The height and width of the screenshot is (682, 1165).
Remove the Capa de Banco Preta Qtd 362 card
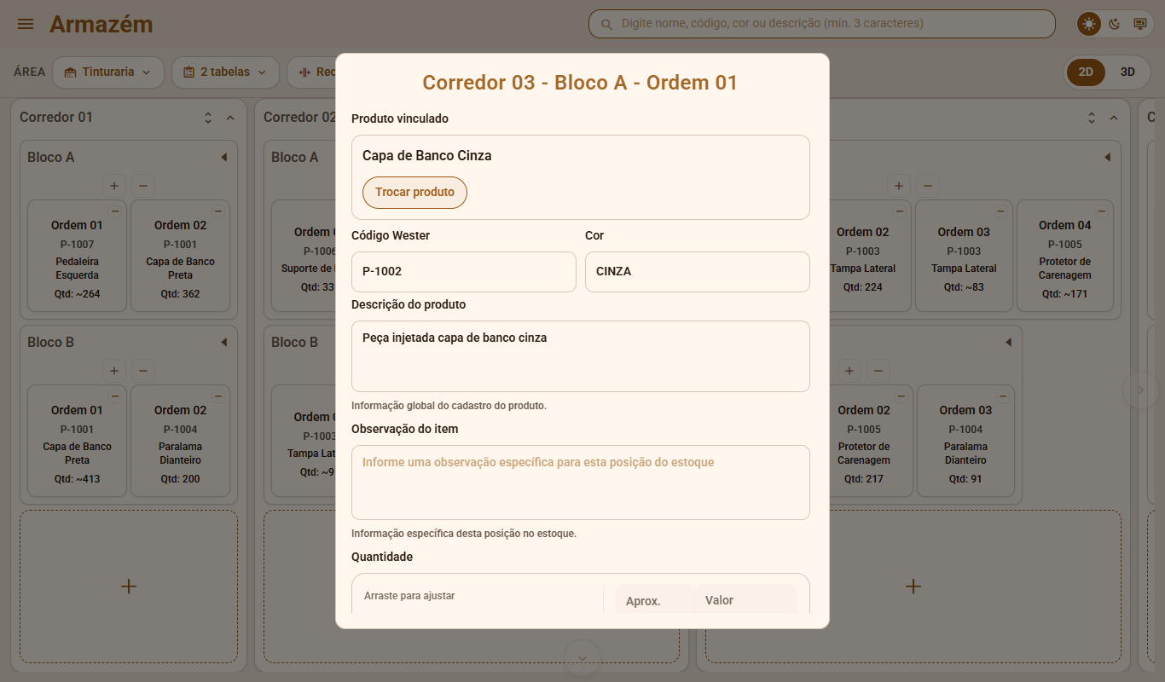coord(218,211)
